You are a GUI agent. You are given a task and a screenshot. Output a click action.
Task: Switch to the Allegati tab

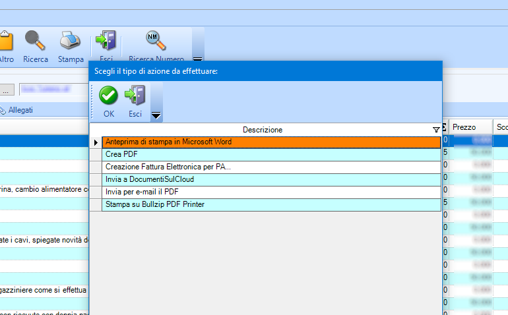20,110
